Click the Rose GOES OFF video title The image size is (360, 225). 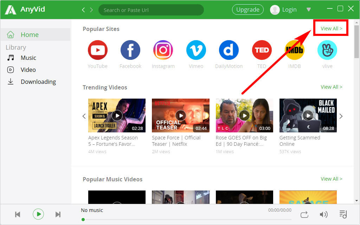click(x=241, y=141)
